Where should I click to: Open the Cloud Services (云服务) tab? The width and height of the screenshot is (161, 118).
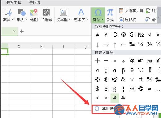[x=35, y=3]
